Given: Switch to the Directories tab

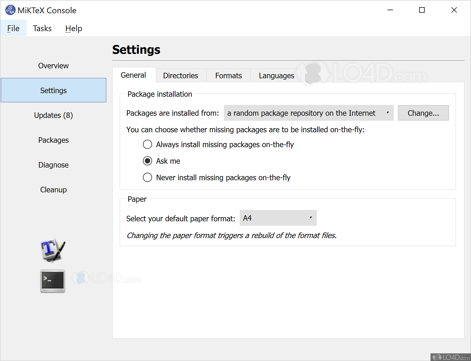Looking at the screenshot, I should [x=180, y=76].
